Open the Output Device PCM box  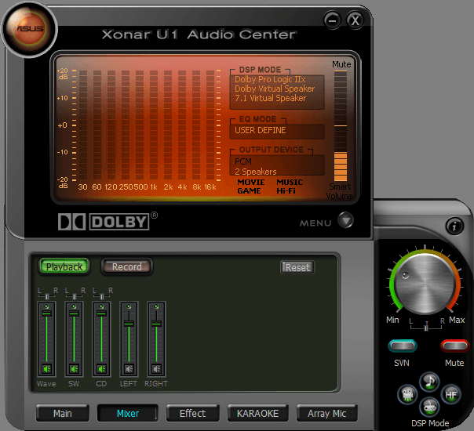click(277, 165)
